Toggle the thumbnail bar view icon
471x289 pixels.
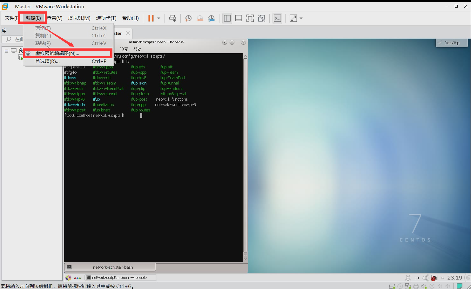click(239, 18)
